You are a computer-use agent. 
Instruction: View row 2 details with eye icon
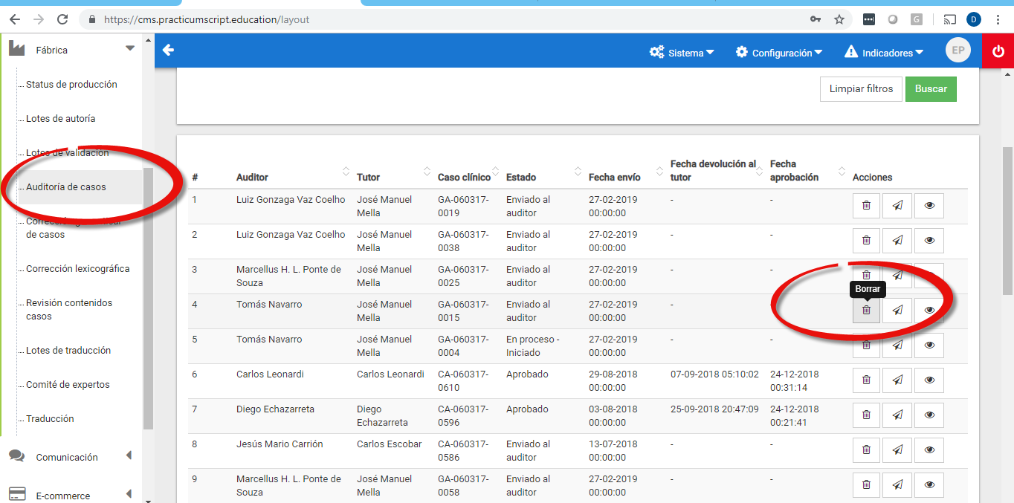(x=929, y=240)
